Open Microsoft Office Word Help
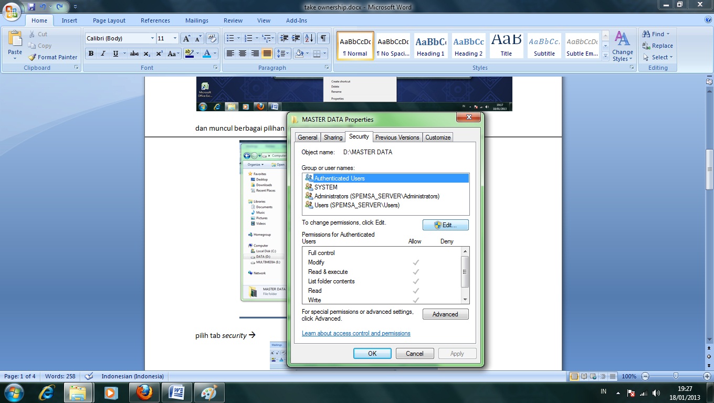 (708, 20)
